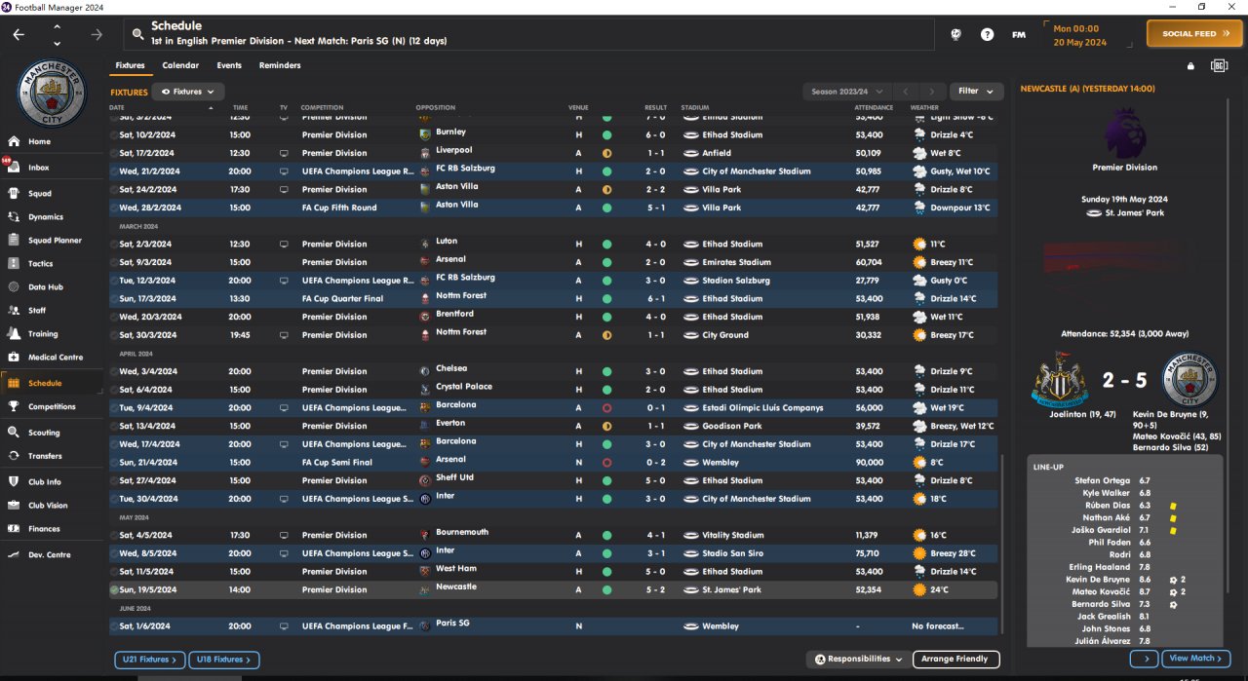Open Club Vision in the sidebar
Screen dimensions: 1248x681
pos(48,506)
